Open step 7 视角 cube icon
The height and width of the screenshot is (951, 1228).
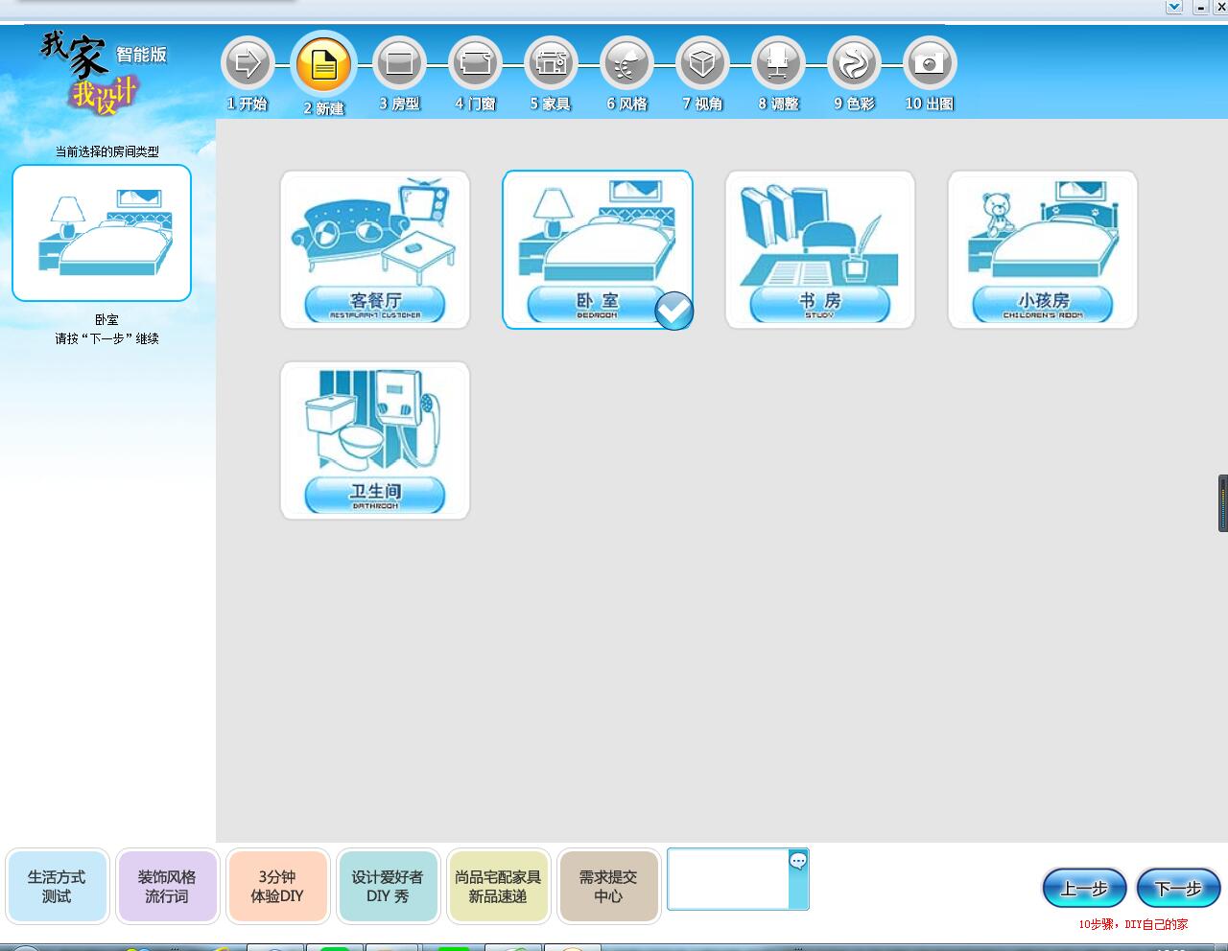(x=702, y=64)
